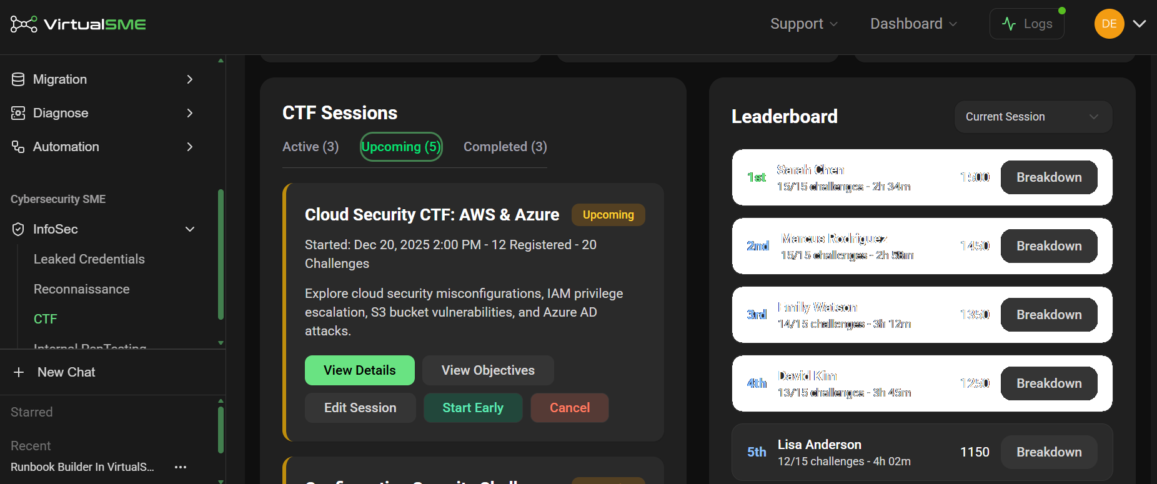The width and height of the screenshot is (1157, 484).
Task: Expand the Diagnose menu chevron
Action: (x=190, y=113)
